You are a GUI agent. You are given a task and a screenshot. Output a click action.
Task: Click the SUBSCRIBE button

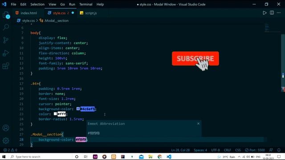tap(195, 58)
